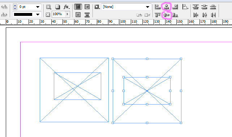Click Distribute Vertical Centers icon
Viewport: 232px width, 137px height.
pos(205,7)
